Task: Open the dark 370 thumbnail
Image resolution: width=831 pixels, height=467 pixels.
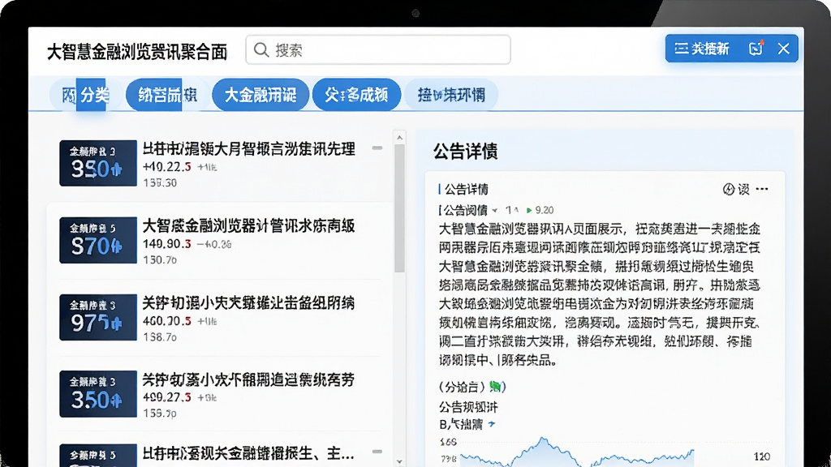Action: [x=98, y=240]
